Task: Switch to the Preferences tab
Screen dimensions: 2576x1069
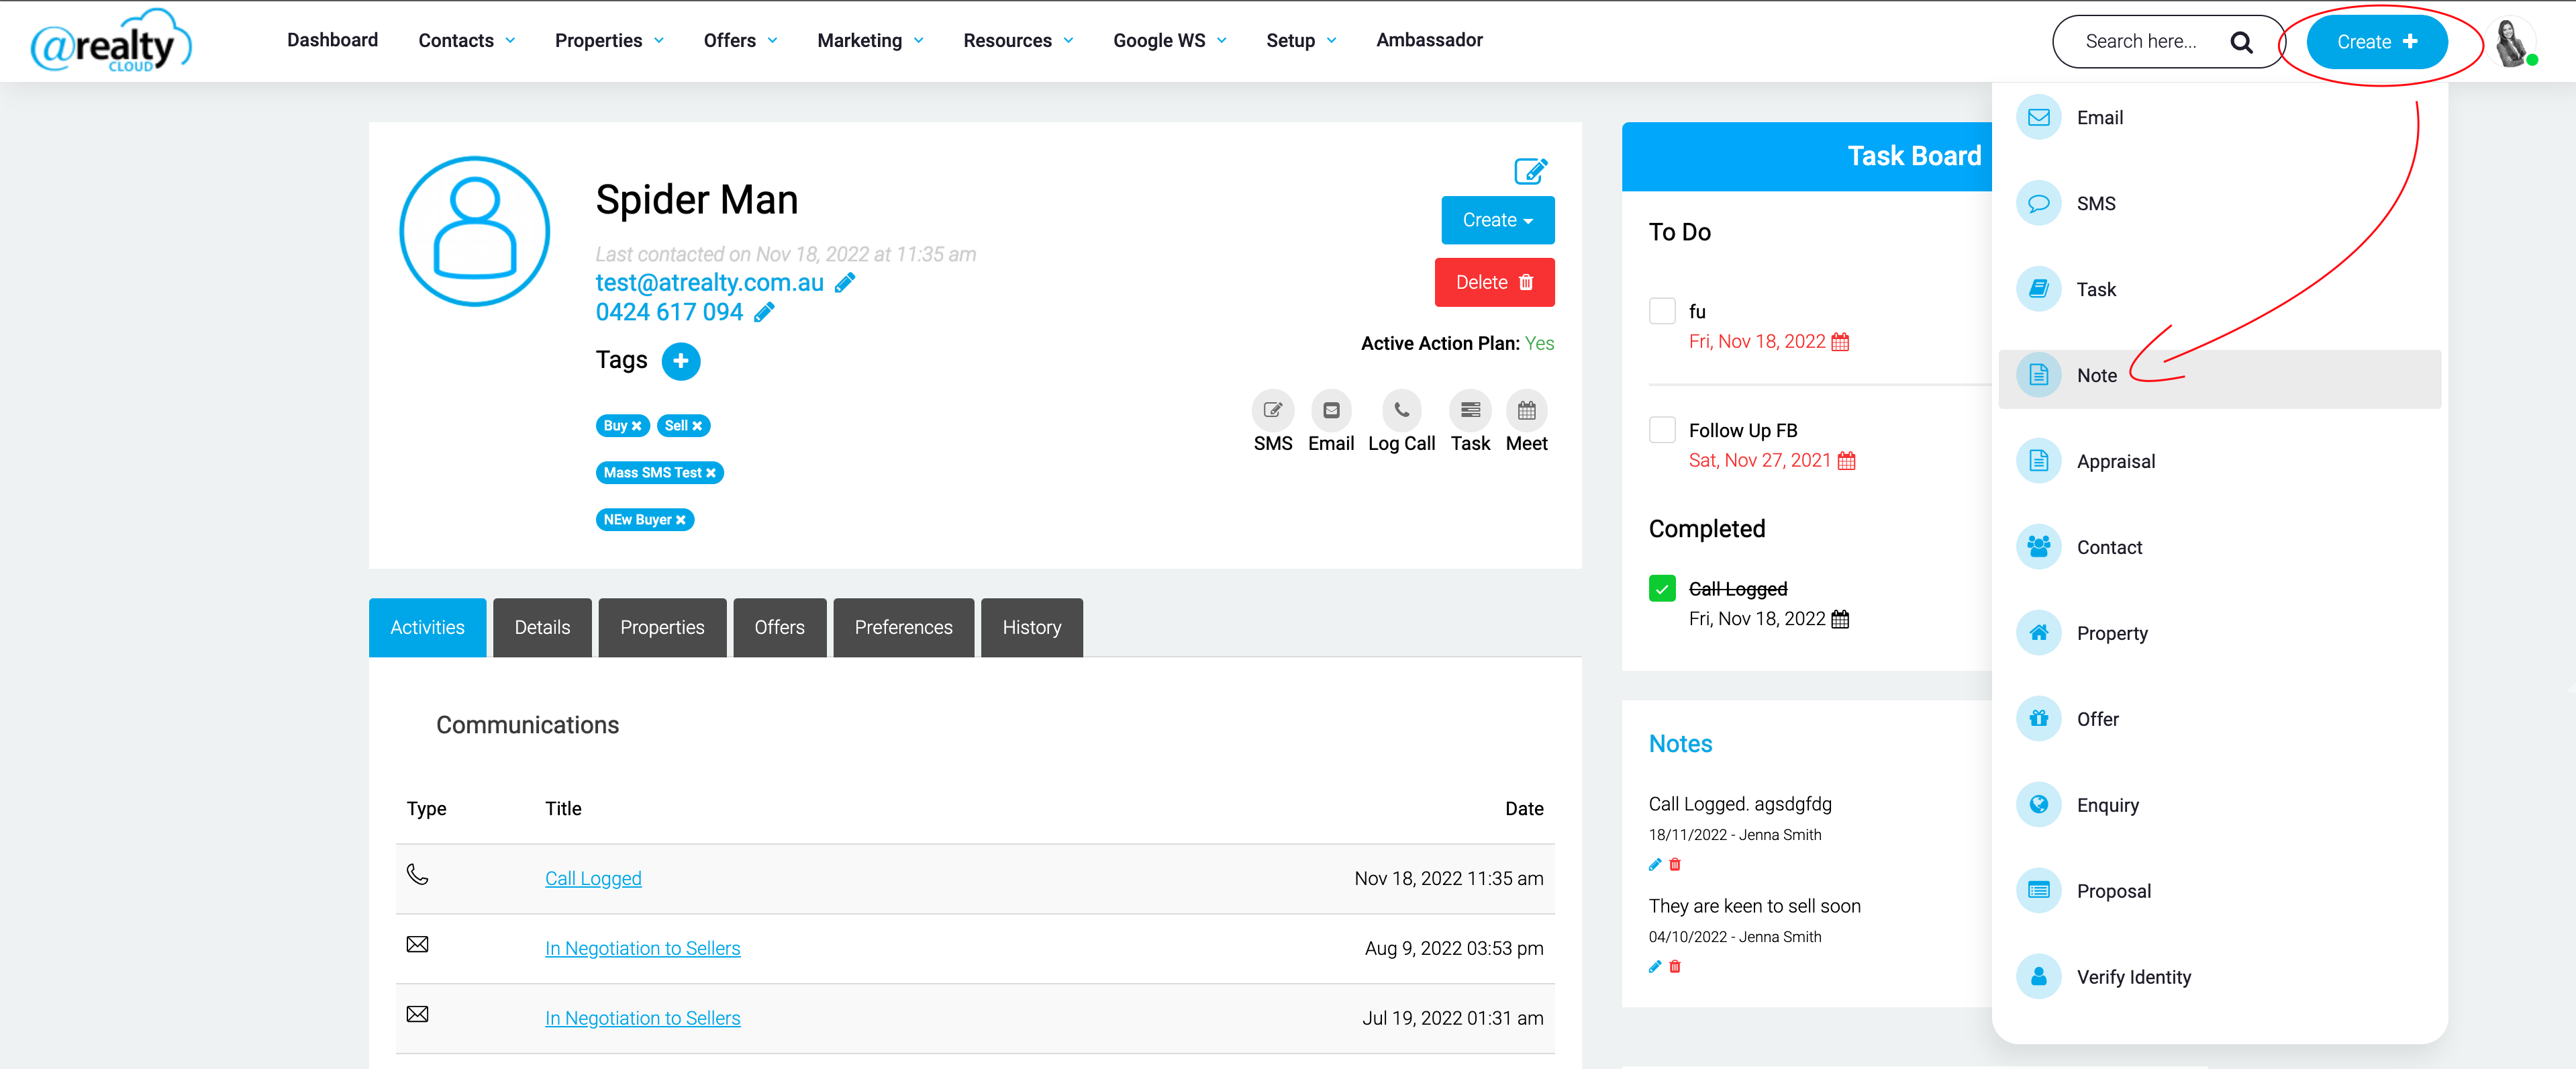Action: tap(903, 628)
